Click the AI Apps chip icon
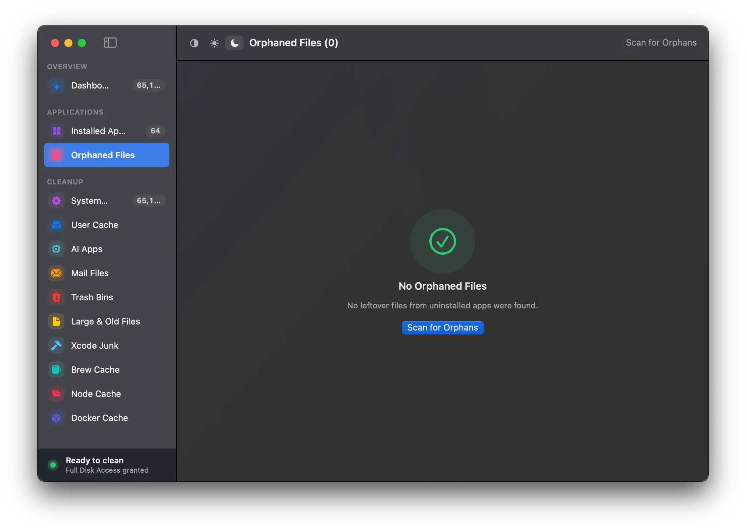 pos(56,249)
